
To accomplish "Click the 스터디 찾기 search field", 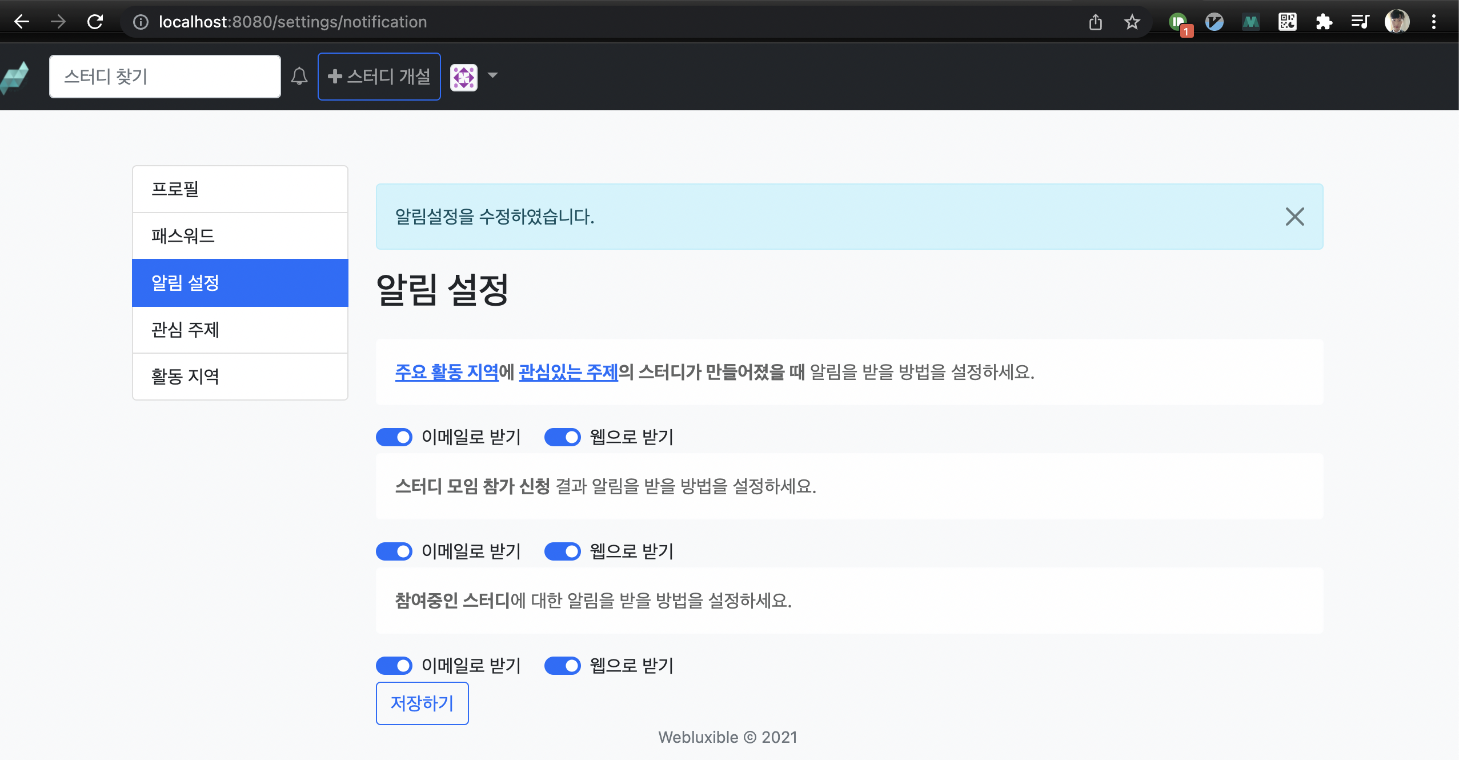I will click(165, 77).
